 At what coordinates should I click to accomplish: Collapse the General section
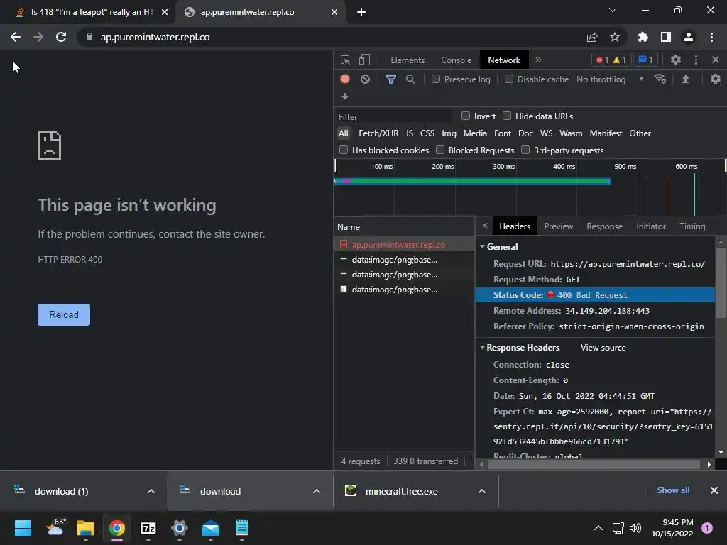click(x=482, y=246)
